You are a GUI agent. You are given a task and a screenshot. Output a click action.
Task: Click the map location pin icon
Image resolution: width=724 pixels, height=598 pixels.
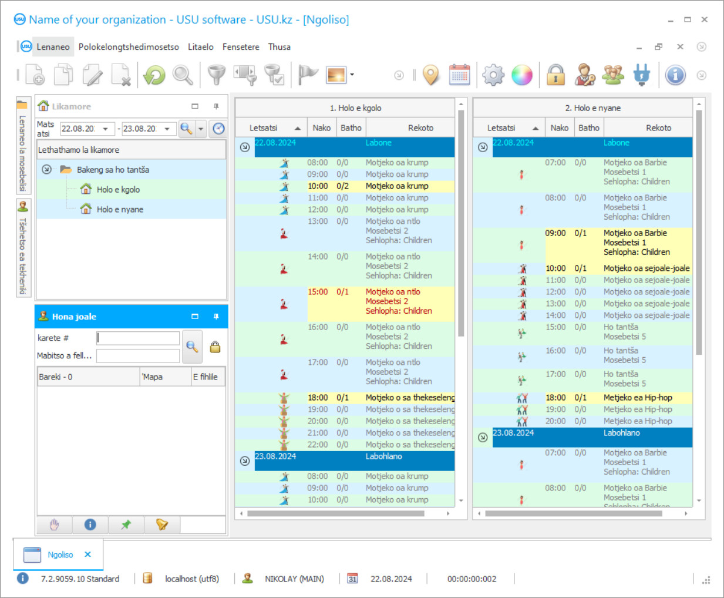[431, 75]
